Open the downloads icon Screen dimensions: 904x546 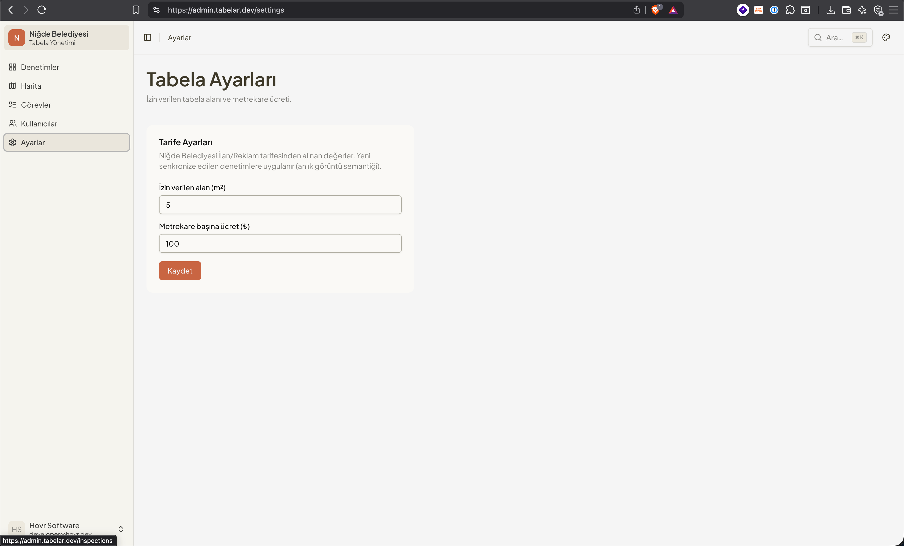click(830, 10)
